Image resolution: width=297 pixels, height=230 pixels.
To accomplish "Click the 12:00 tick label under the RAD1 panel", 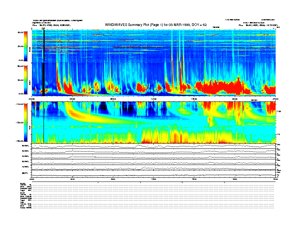I will click(x=154, y=99).
